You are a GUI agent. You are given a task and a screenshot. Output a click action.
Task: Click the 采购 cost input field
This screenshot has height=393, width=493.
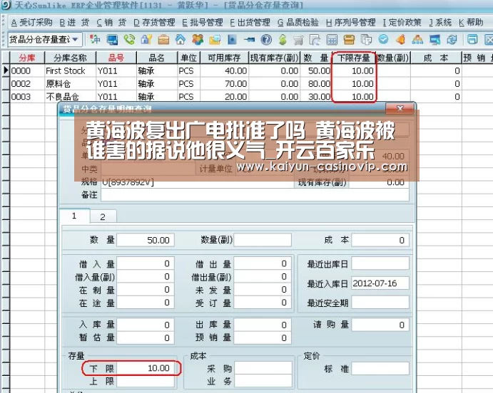pyautogui.click(x=263, y=368)
